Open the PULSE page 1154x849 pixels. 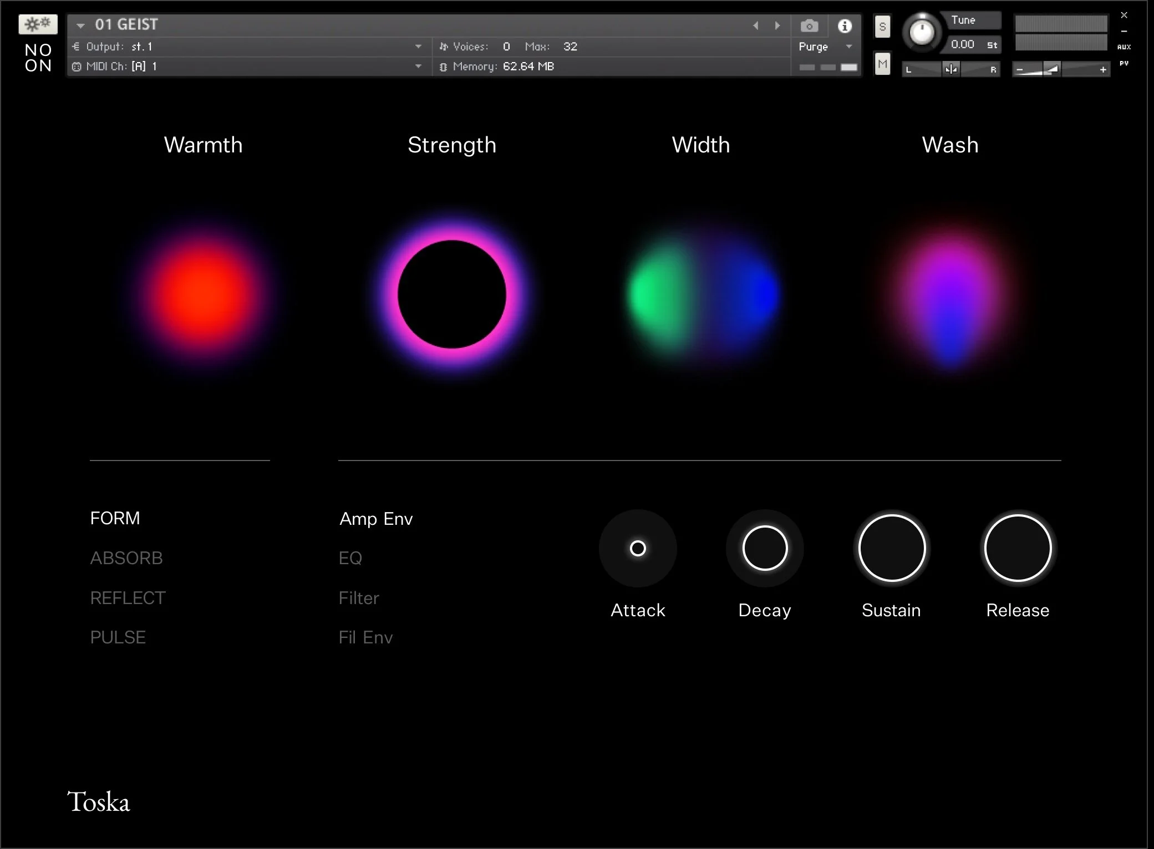[118, 637]
